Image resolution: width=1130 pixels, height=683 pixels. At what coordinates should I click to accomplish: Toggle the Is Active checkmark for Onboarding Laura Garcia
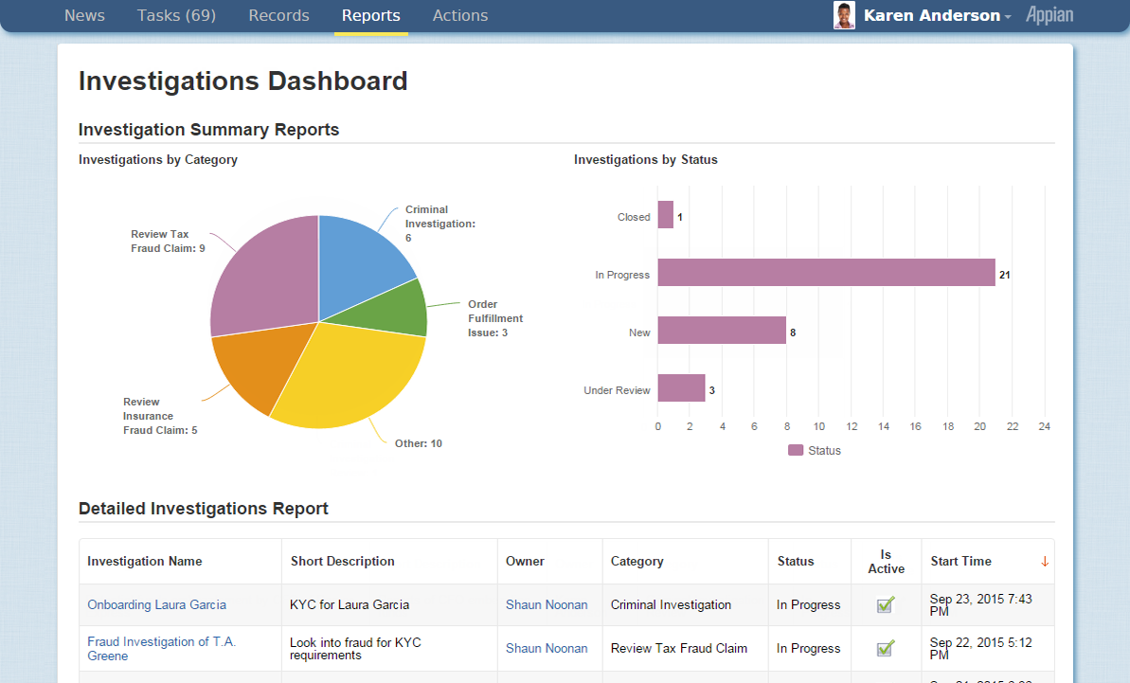886,604
